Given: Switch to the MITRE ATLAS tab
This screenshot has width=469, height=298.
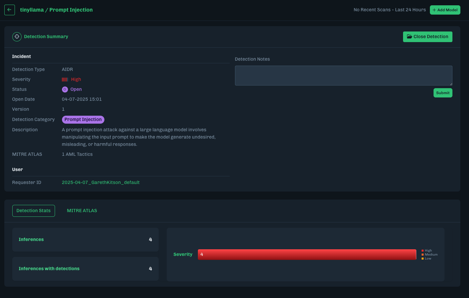Looking at the screenshot, I should click(x=82, y=211).
